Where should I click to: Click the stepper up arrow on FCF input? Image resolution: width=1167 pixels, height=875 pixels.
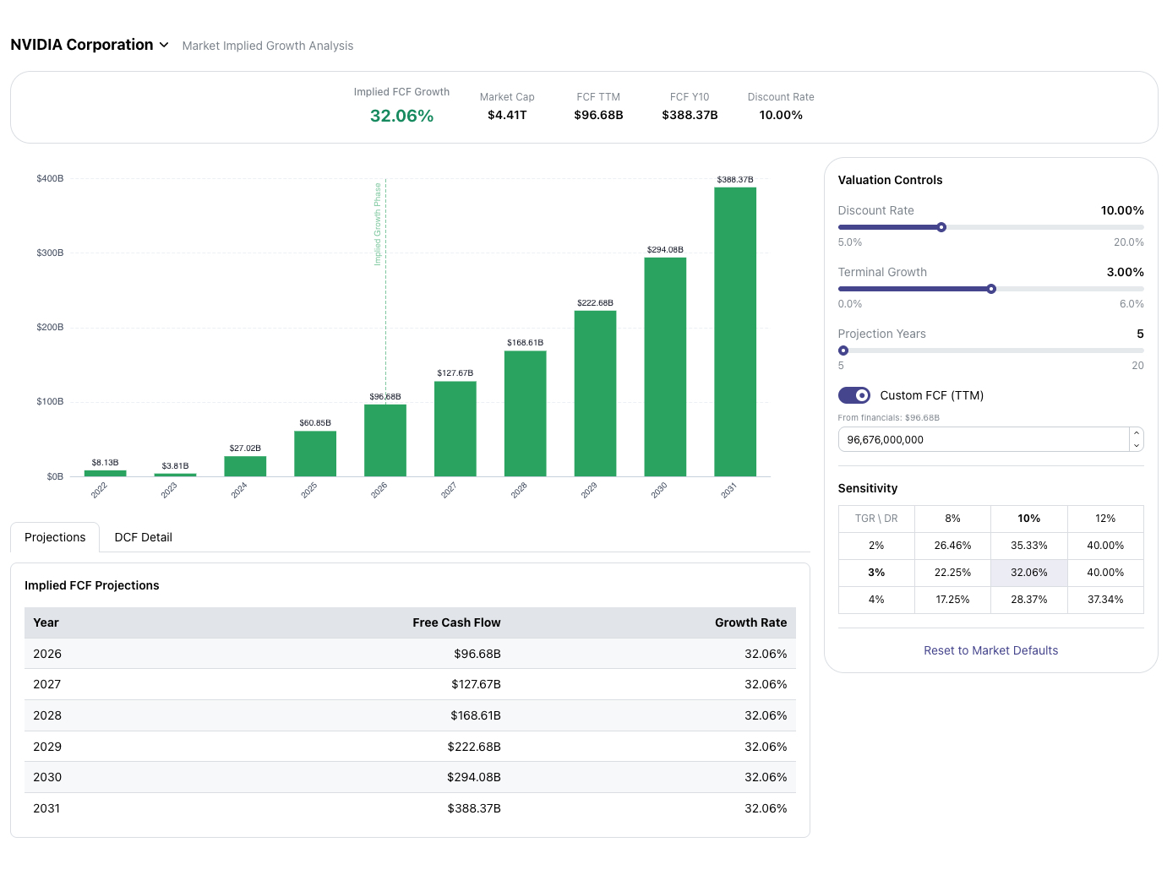(1137, 433)
